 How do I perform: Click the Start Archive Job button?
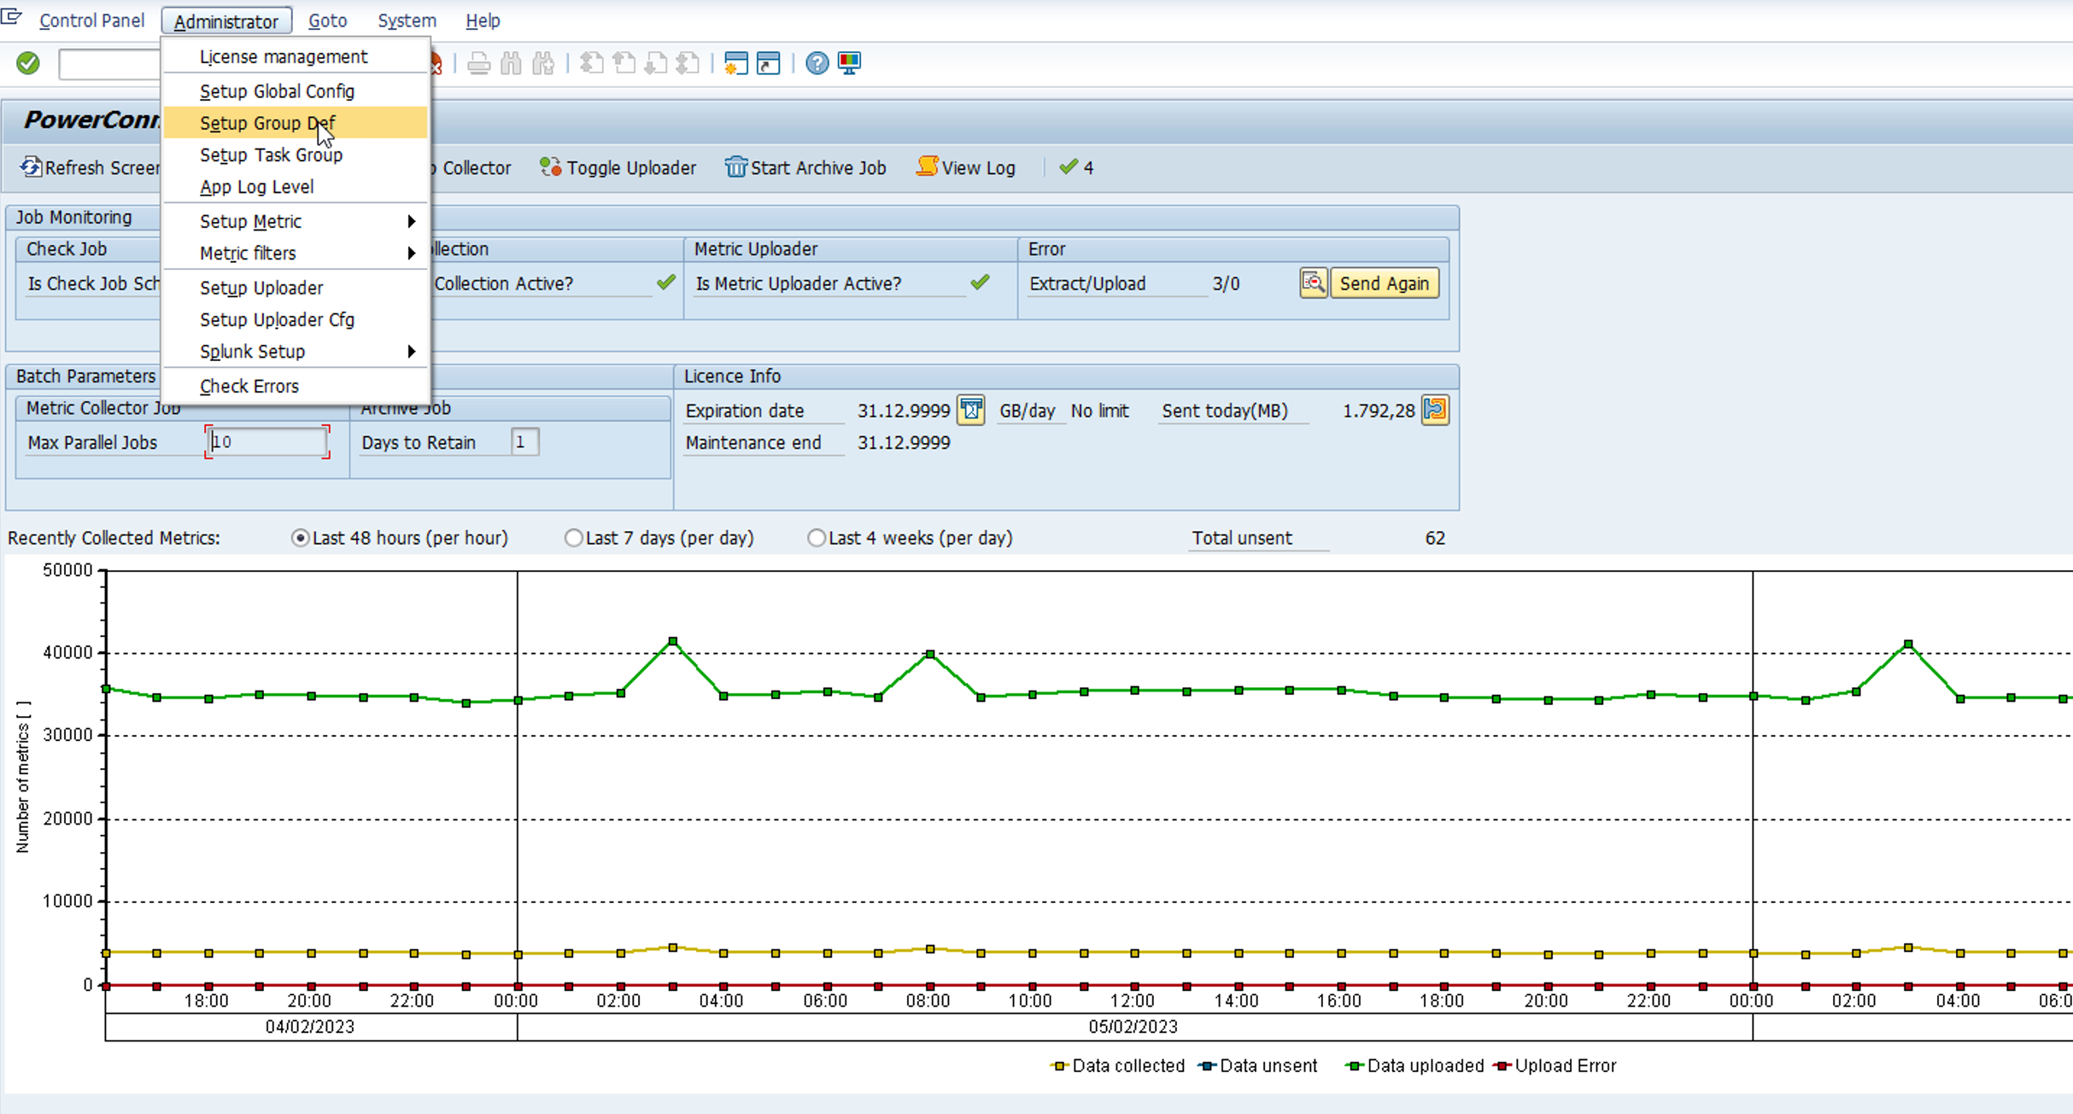click(805, 168)
